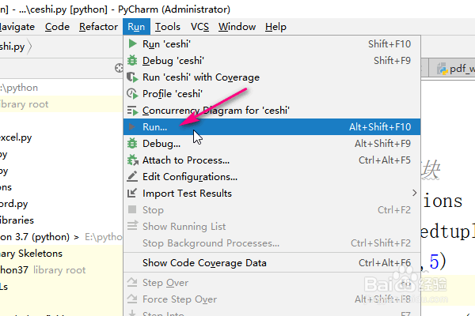Select the highlighted Run... menu entry
Image resolution: width=475 pixels, height=316 pixels.
click(x=155, y=127)
